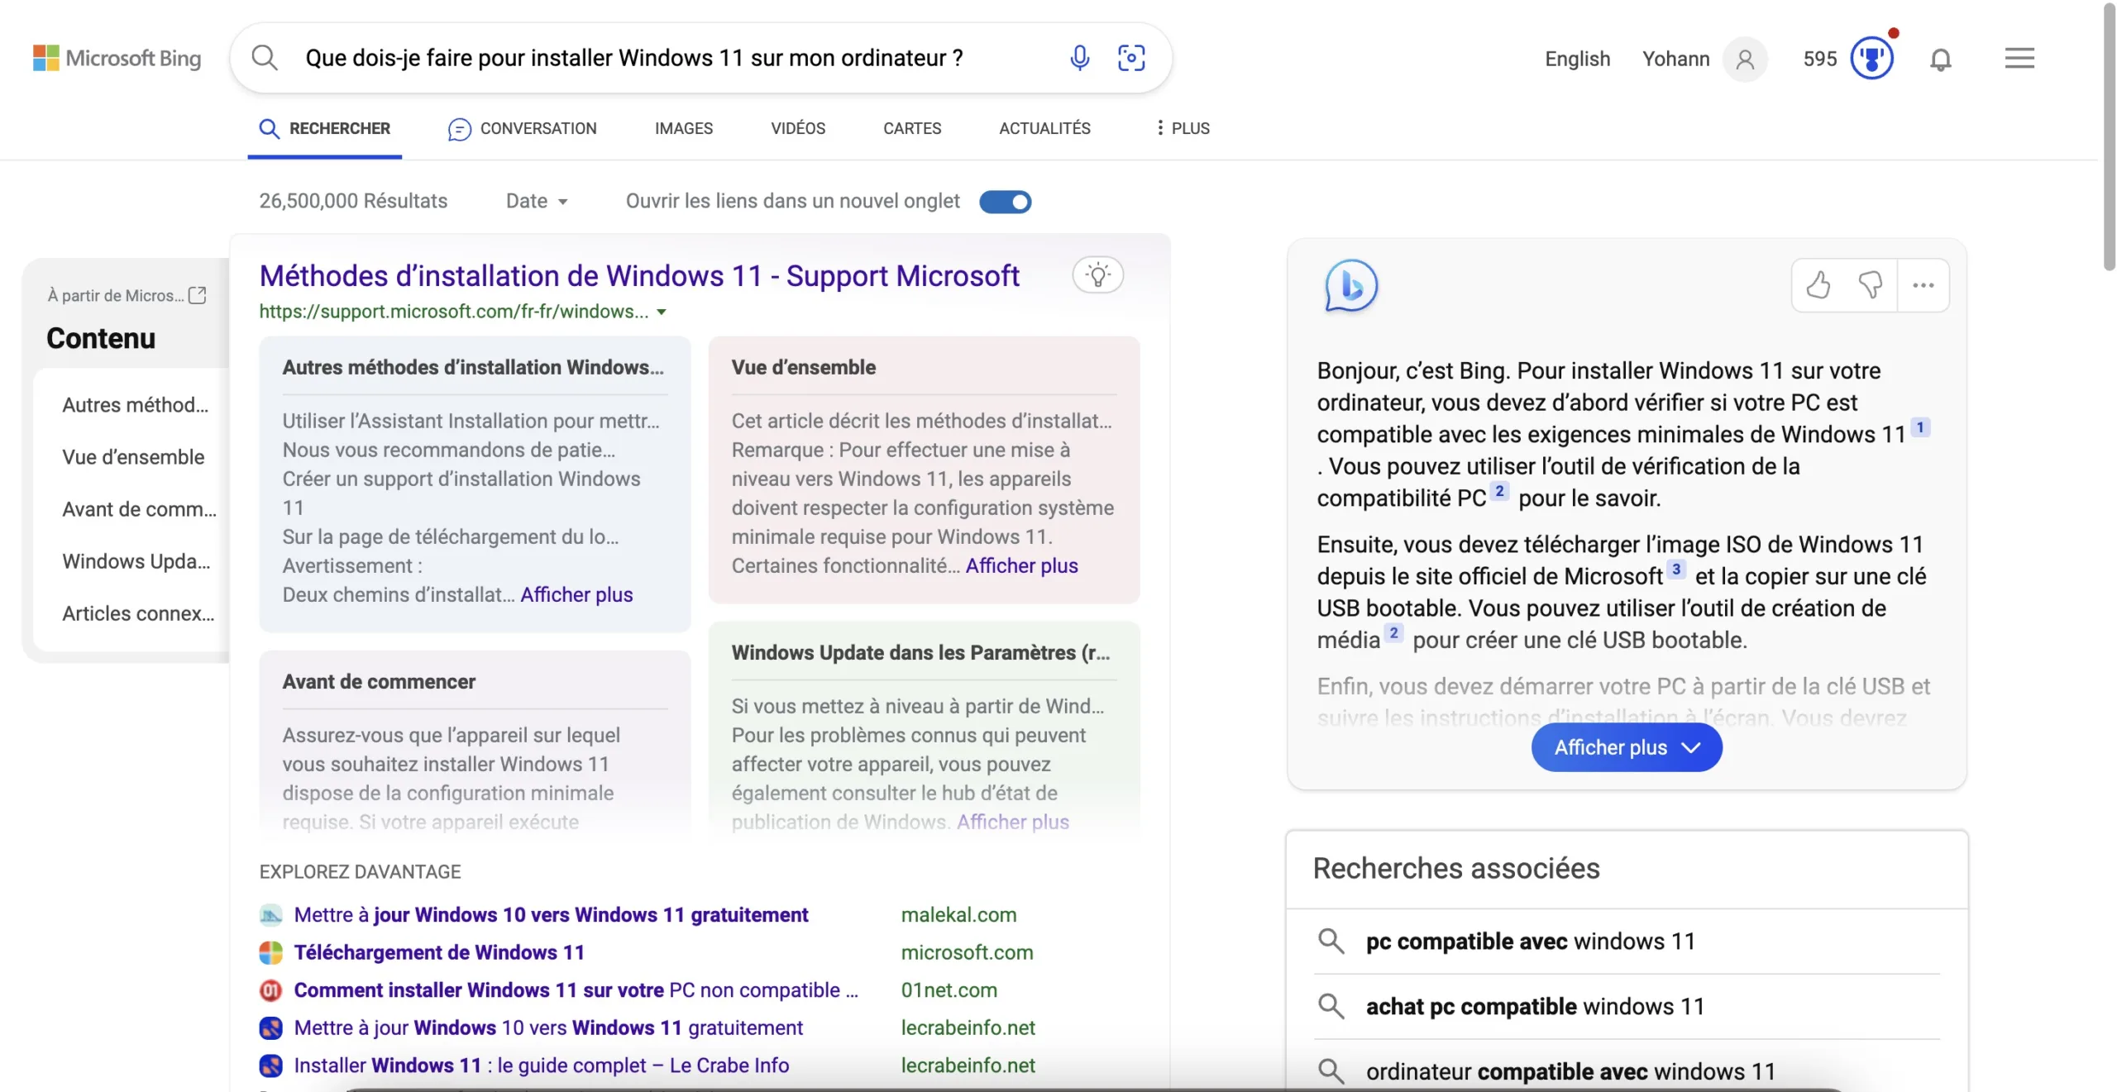Open visual search camera icon

(x=1130, y=58)
